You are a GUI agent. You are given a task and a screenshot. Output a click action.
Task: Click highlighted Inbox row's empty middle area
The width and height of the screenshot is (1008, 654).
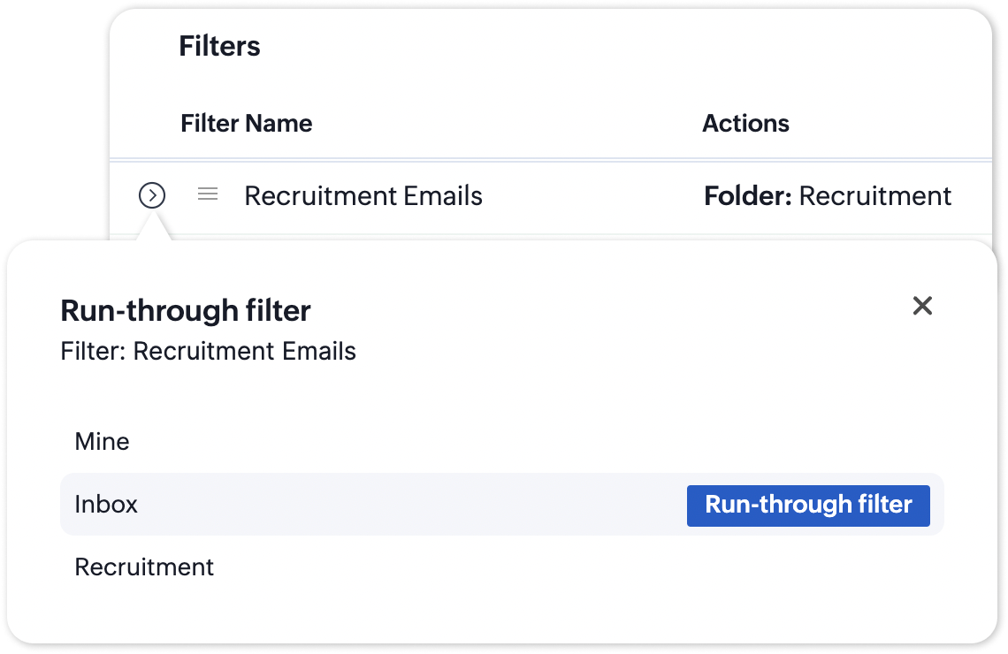[x=407, y=505]
